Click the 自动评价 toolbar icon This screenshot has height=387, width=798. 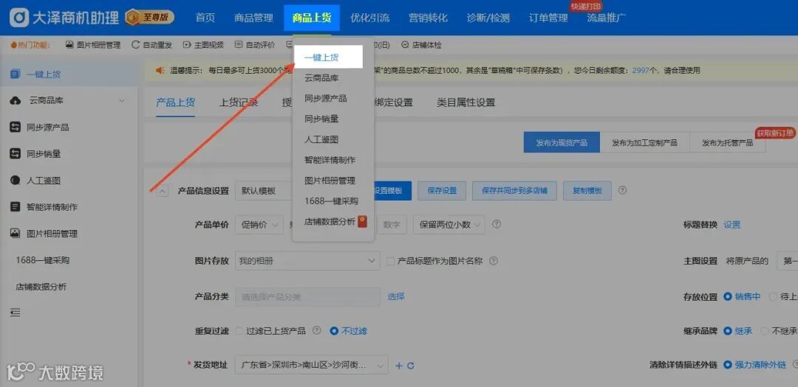(x=239, y=45)
